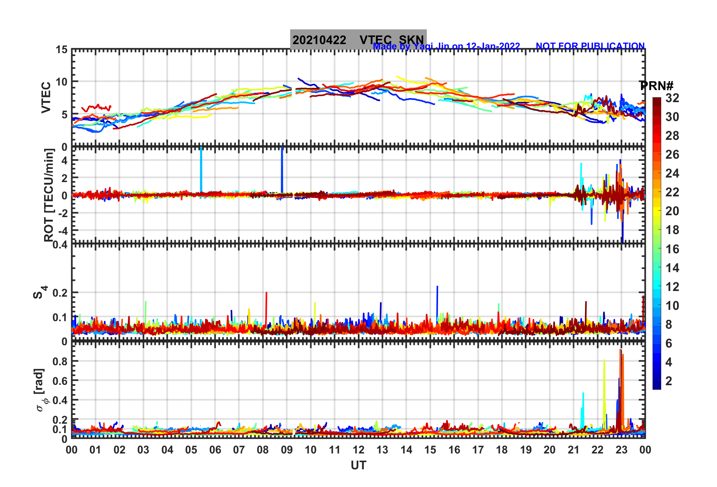The height and width of the screenshot is (487, 717).
Task: Select PRN colorbar label 24
Action: (672, 173)
